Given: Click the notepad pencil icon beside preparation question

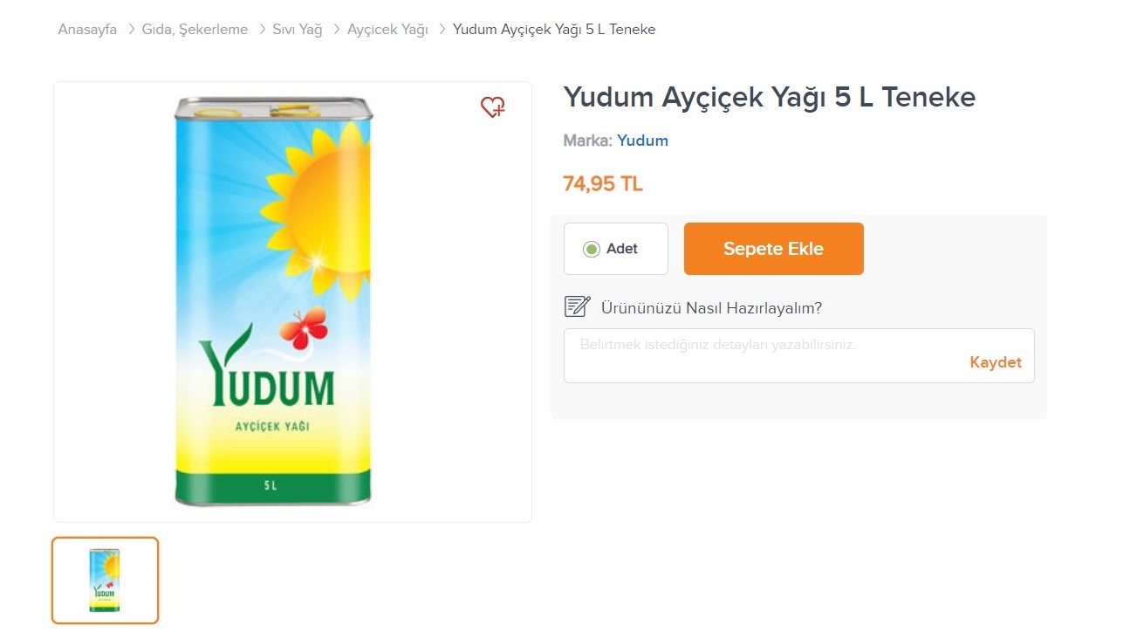Looking at the screenshot, I should point(578,307).
